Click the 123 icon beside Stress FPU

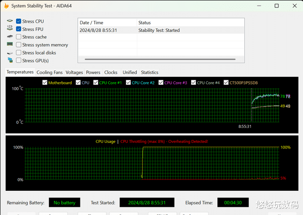pos(9,28)
